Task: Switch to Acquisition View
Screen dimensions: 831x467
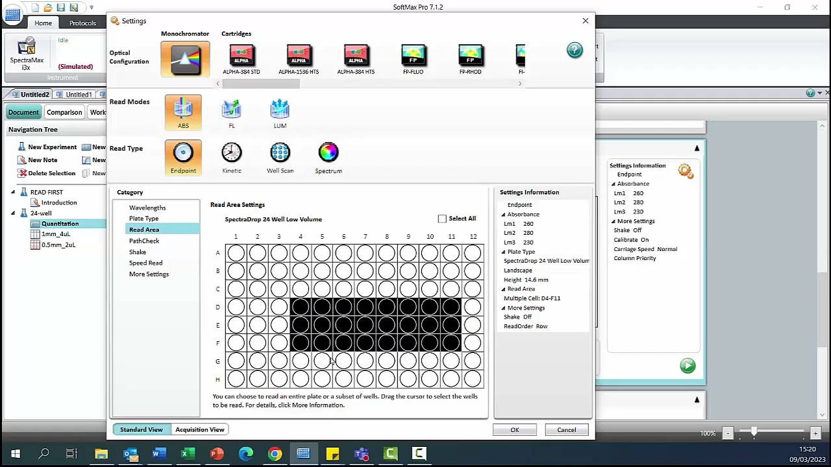Action: point(199,429)
